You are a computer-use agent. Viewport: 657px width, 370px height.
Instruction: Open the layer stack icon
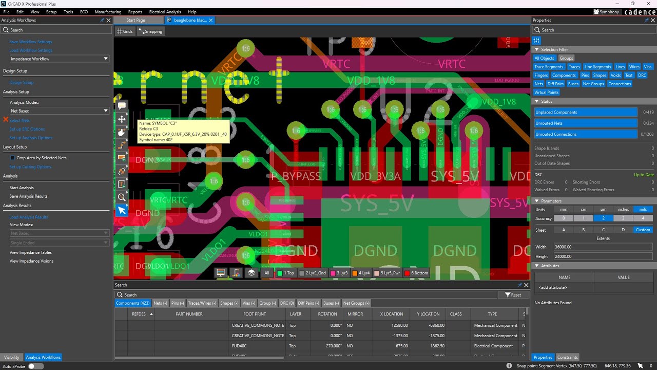[252, 273]
